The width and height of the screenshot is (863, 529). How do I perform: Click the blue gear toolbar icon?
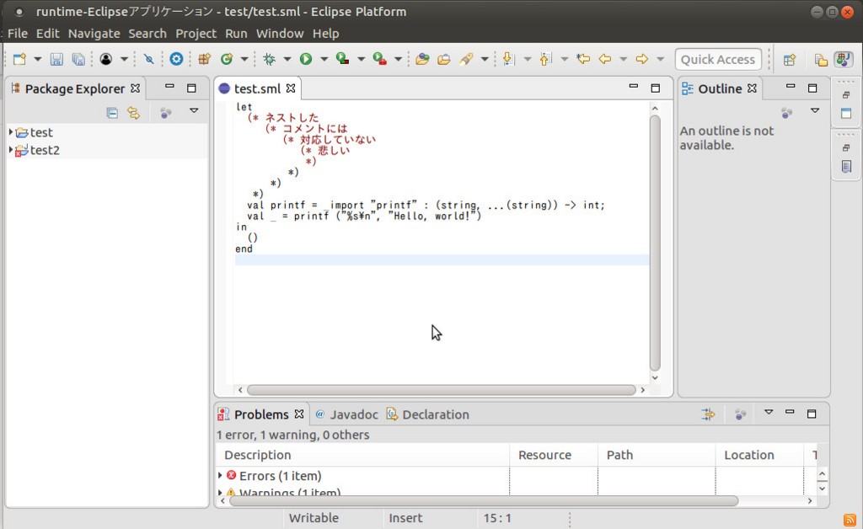[x=176, y=59]
